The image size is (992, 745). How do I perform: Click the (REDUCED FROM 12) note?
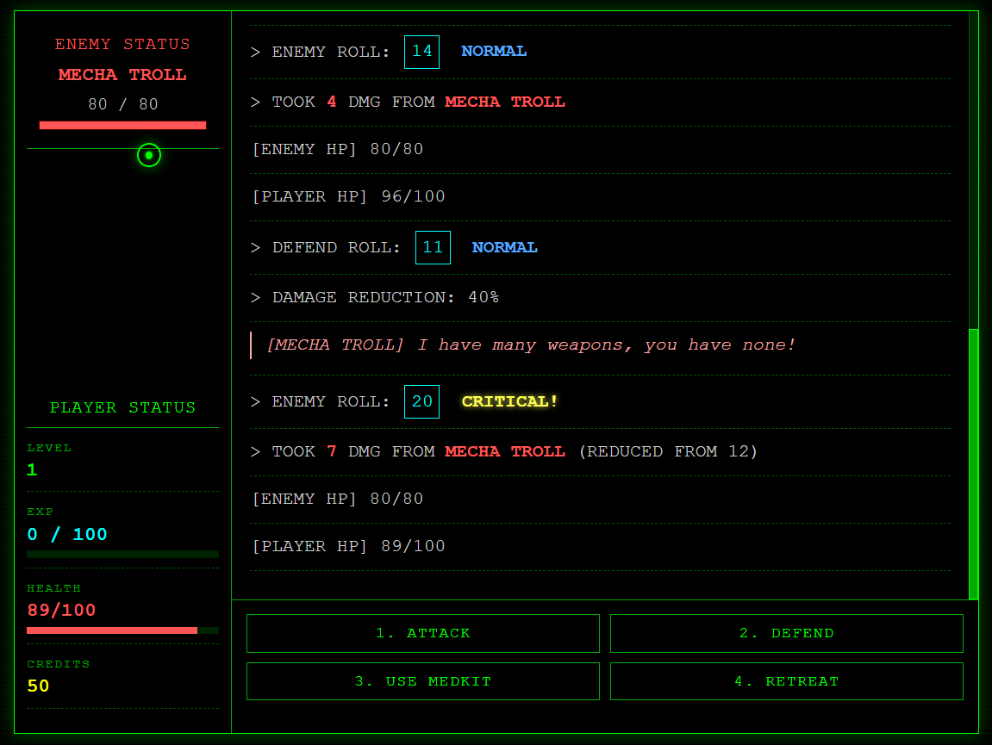click(x=668, y=451)
